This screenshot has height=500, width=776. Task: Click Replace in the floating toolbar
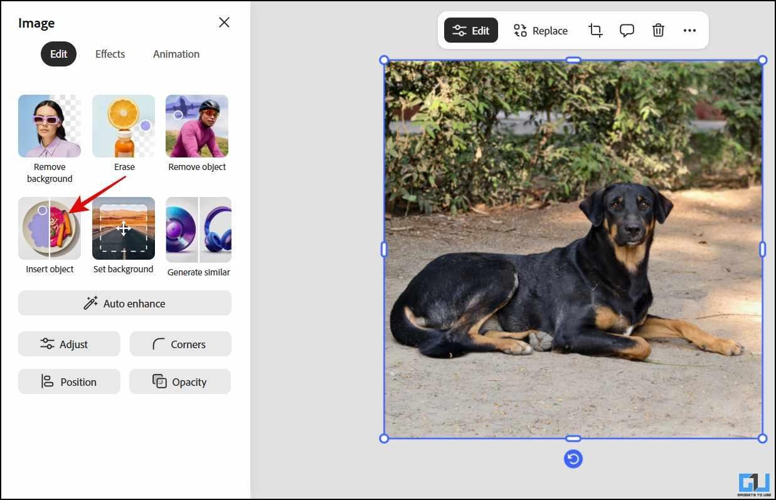540,31
